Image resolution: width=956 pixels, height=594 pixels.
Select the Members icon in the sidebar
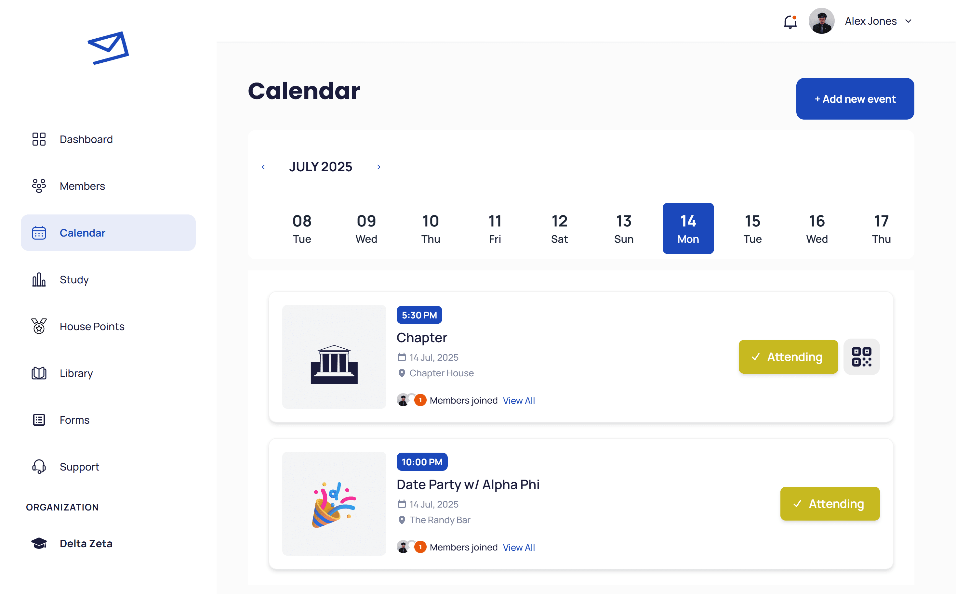pyautogui.click(x=38, y=186)
